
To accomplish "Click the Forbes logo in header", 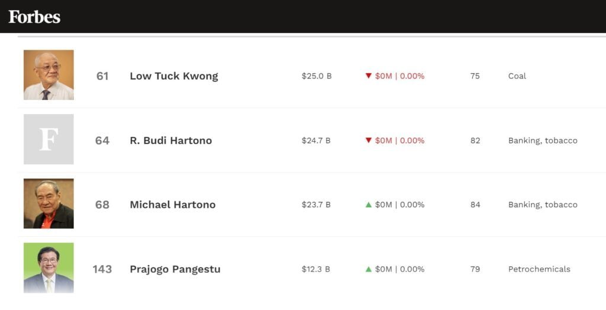I will pos(34,17).
